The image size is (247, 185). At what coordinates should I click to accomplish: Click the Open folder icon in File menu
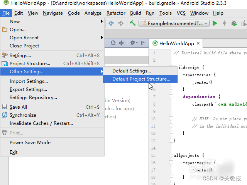click(5, 29)
